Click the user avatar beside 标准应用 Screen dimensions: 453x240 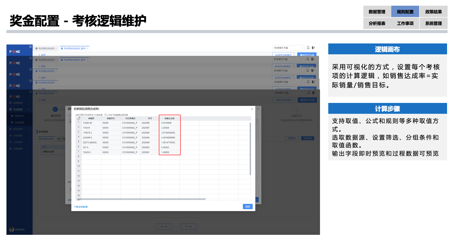click(x=12, y=229)
